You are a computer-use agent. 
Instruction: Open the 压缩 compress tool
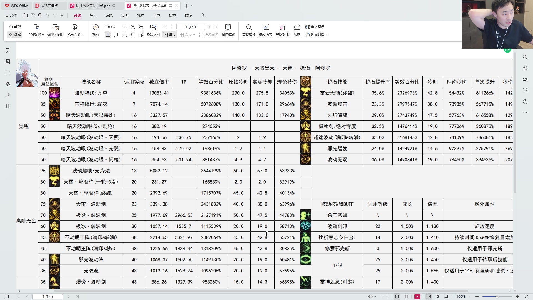(297, 30)
